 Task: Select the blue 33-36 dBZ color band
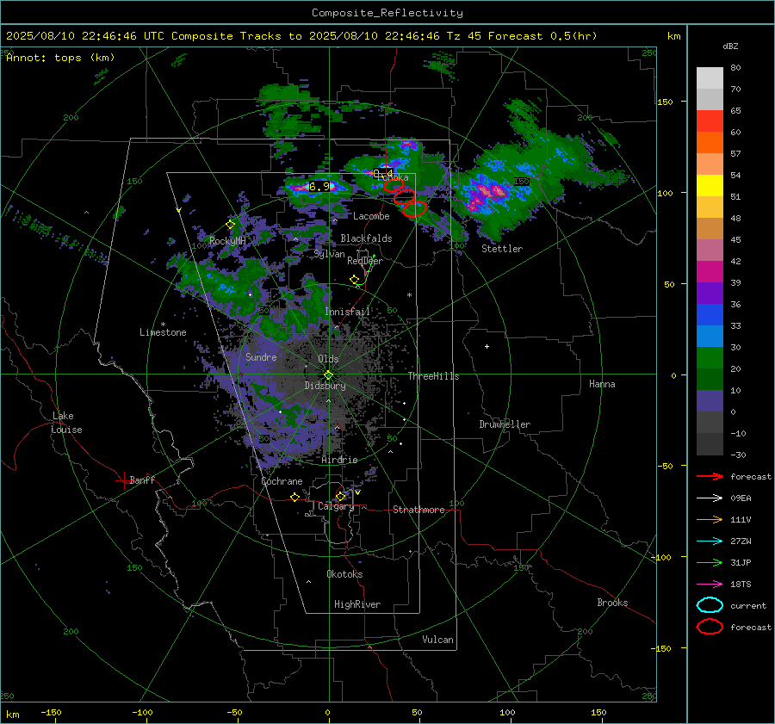pos(710,315)
